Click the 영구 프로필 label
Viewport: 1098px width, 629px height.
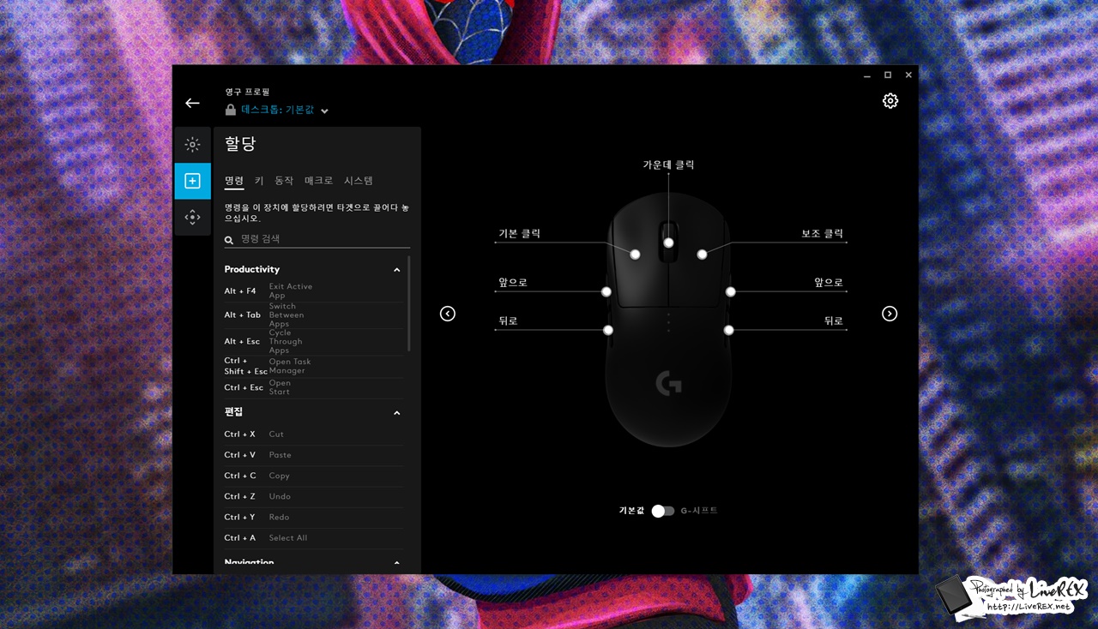[x=248, y=92]
